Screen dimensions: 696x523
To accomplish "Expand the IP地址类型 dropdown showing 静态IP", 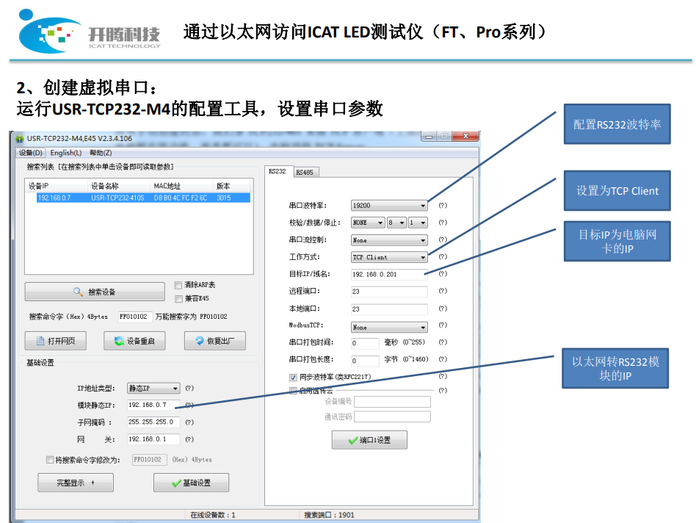I will (152, 388).
